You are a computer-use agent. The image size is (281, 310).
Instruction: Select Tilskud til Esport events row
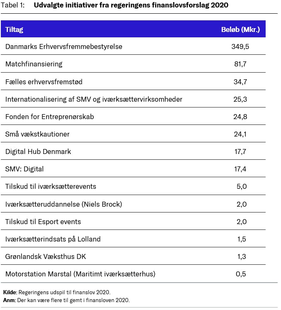pyautogui.click(x=43, y=222)
